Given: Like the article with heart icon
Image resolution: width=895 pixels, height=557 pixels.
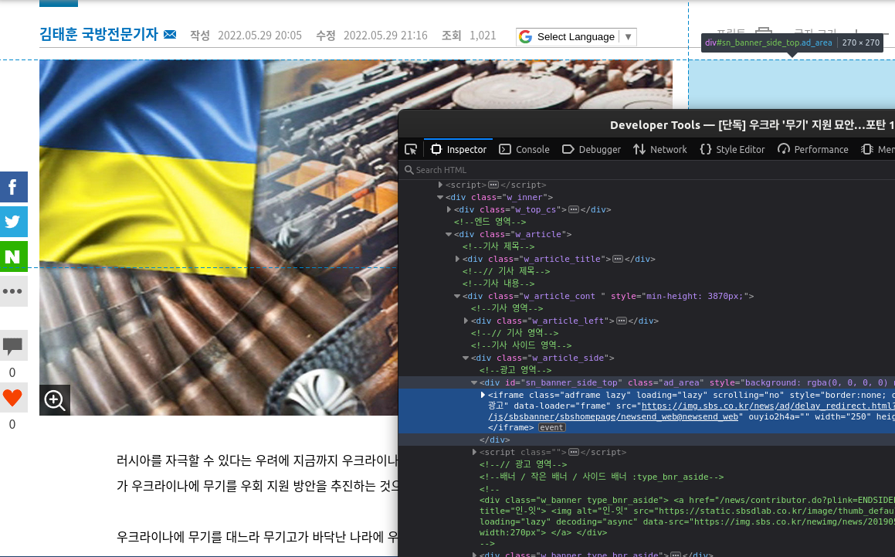Looking at the screenshot, I should (x=12, y=398).
